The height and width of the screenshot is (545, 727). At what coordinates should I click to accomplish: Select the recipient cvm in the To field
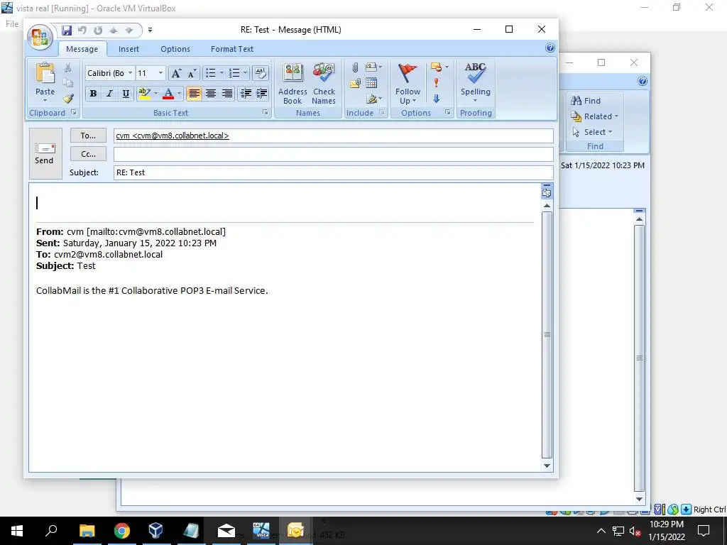[x=173, y=136]
